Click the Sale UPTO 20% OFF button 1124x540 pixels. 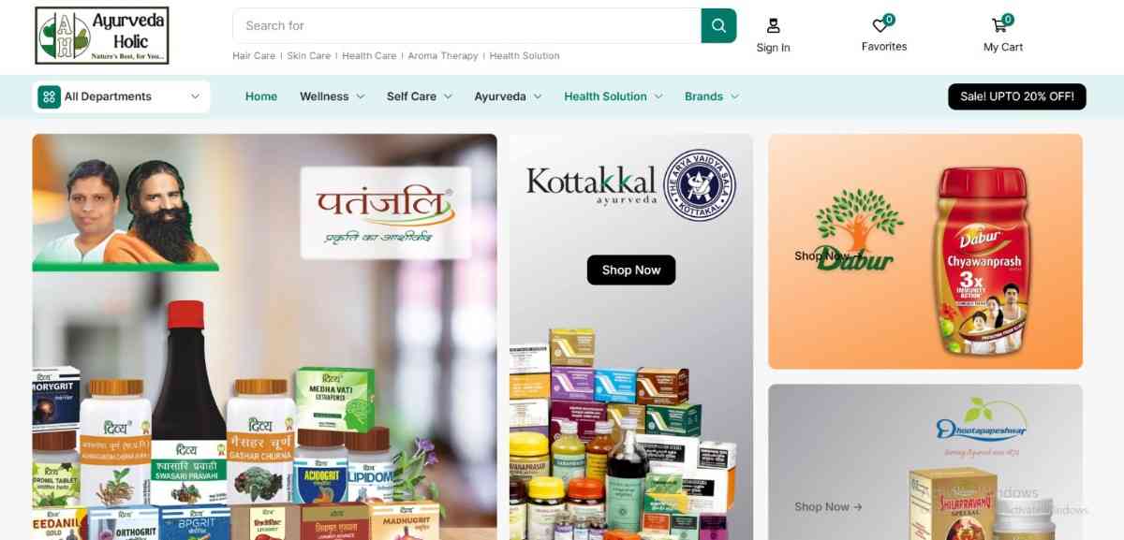click(1017, 96)
